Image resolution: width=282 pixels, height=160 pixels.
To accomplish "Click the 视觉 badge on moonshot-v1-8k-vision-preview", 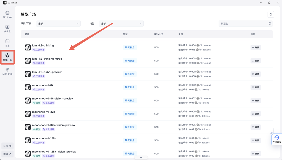I will click(37, 102).
